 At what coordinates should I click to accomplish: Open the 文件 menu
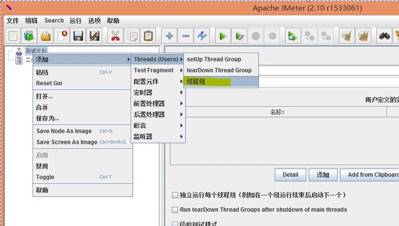click(x=12, y=21)
